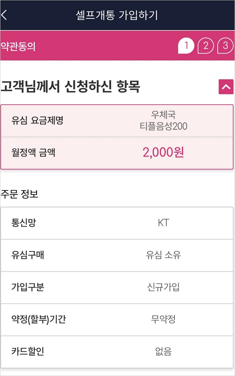Tap the 주문 정보 section heading
This screenshot has width=235, height=376.
tap(20, 194)
